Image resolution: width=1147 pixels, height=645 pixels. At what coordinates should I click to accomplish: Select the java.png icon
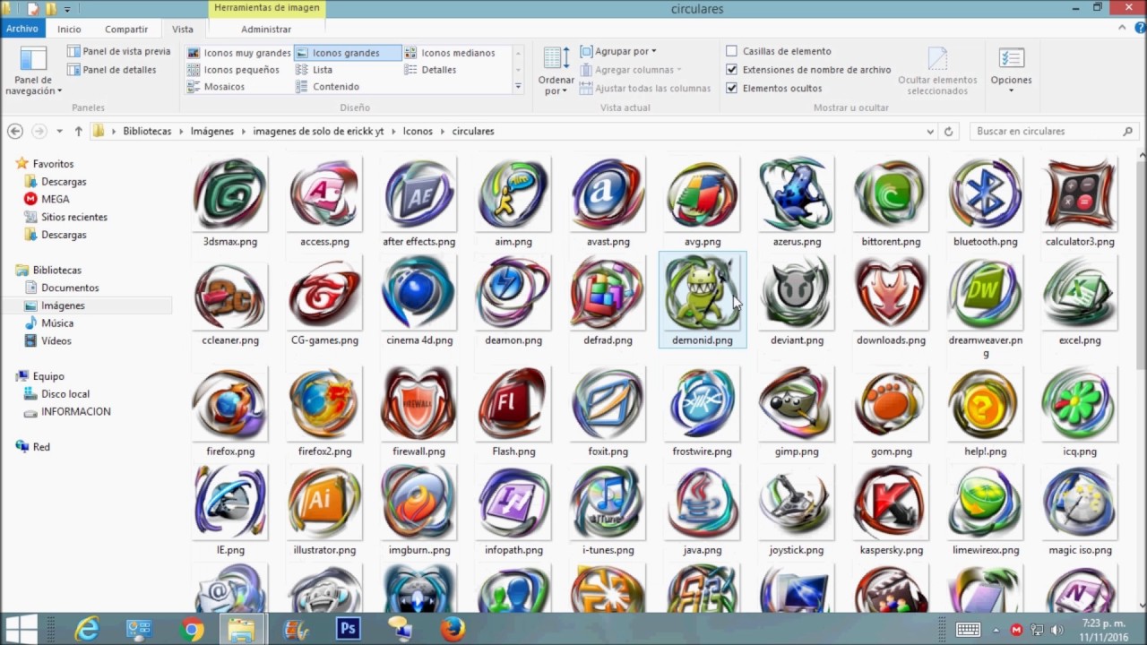click(702, 503)
